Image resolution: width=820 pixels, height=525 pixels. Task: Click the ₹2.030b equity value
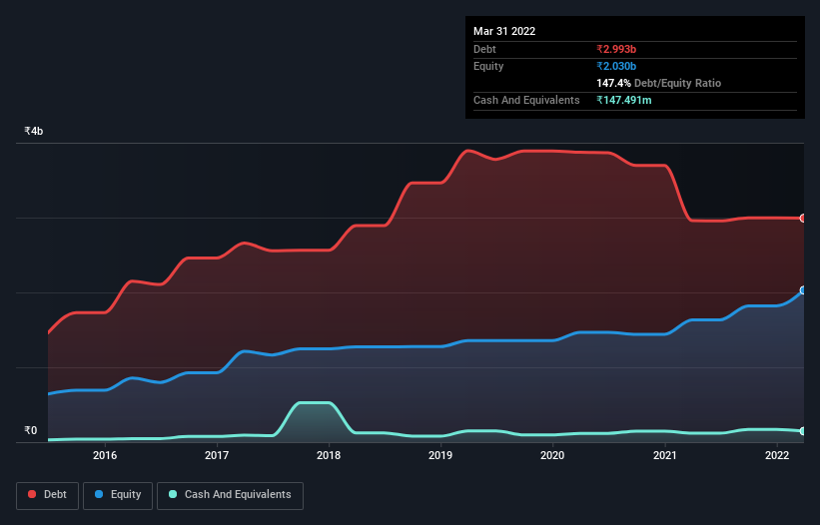click(x=616, y=66)
